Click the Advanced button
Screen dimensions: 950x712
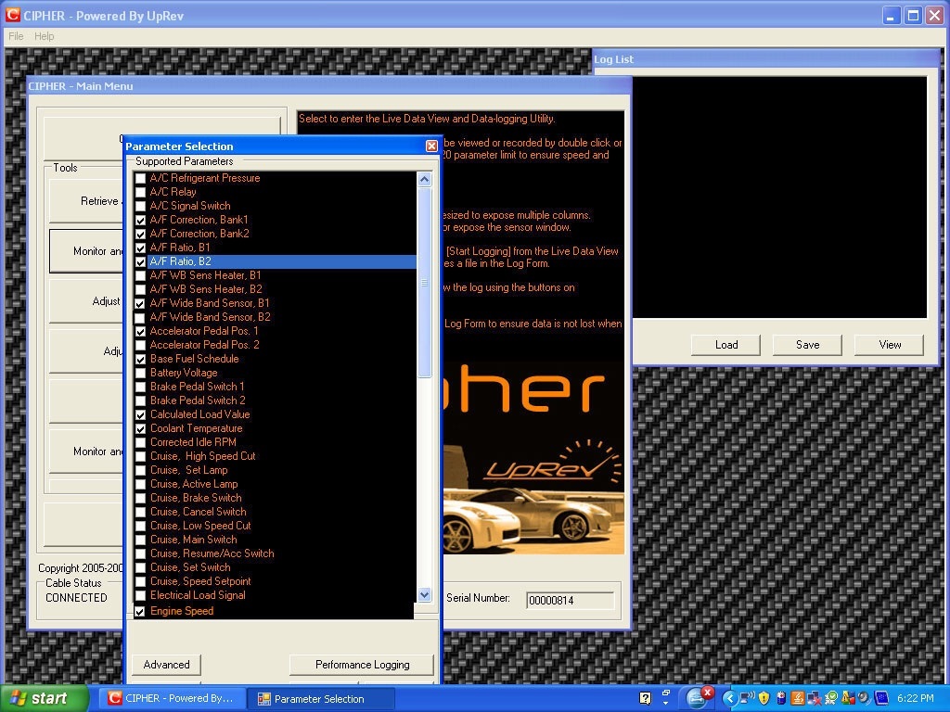pyautogui.click(x=167, y=665)
